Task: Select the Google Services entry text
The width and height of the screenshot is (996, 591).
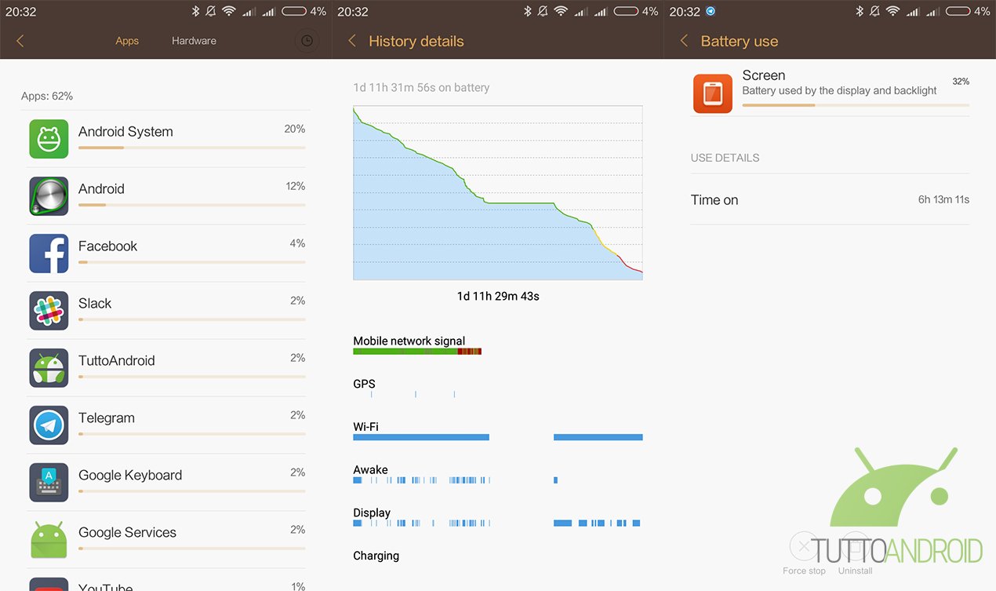Action: 127,533
